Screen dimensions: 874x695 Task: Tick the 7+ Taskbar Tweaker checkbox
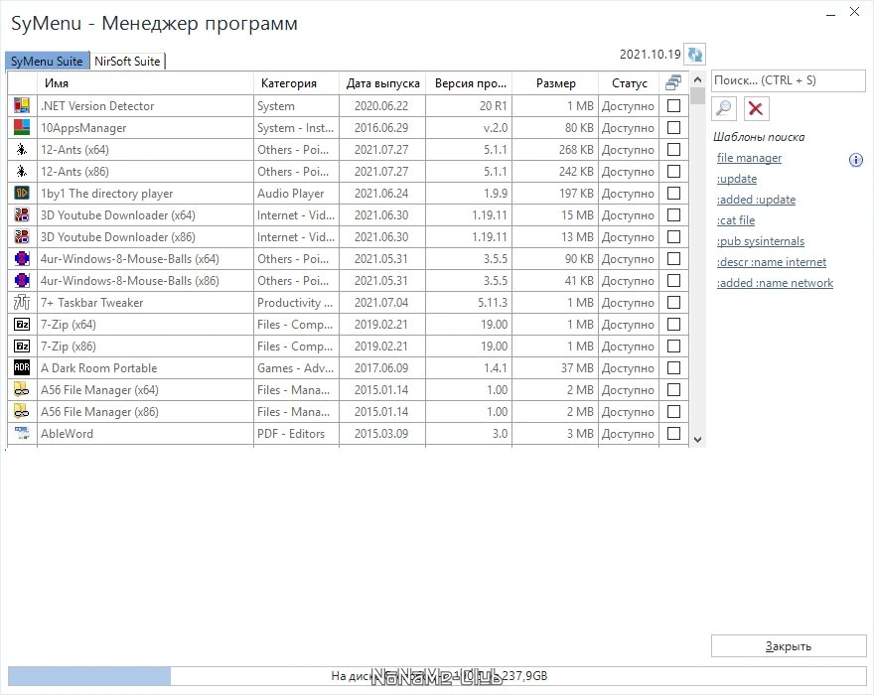(673, 302)
